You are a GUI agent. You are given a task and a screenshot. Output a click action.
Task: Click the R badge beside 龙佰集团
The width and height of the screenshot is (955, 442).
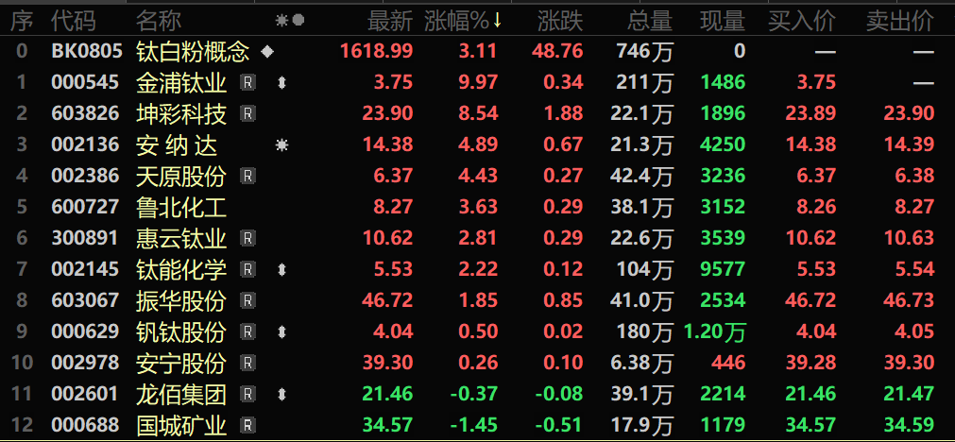tap(247, 394)
